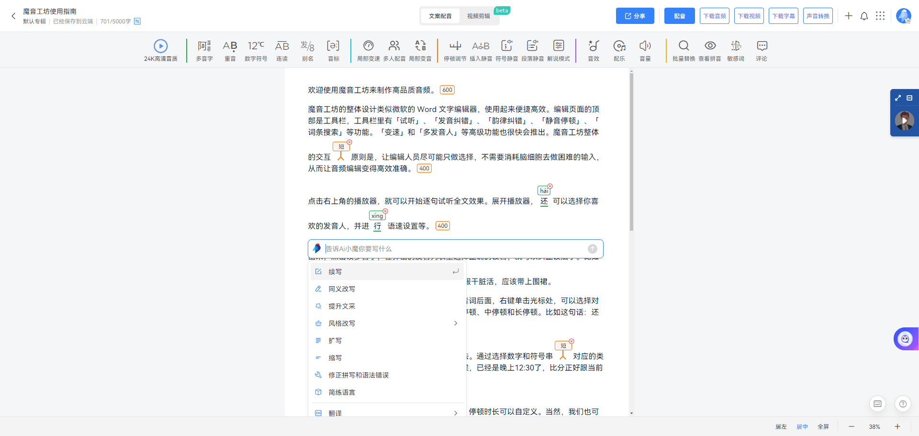919x436 pixels.
Task: Open the notifications bell
Action: pos(864,16)
